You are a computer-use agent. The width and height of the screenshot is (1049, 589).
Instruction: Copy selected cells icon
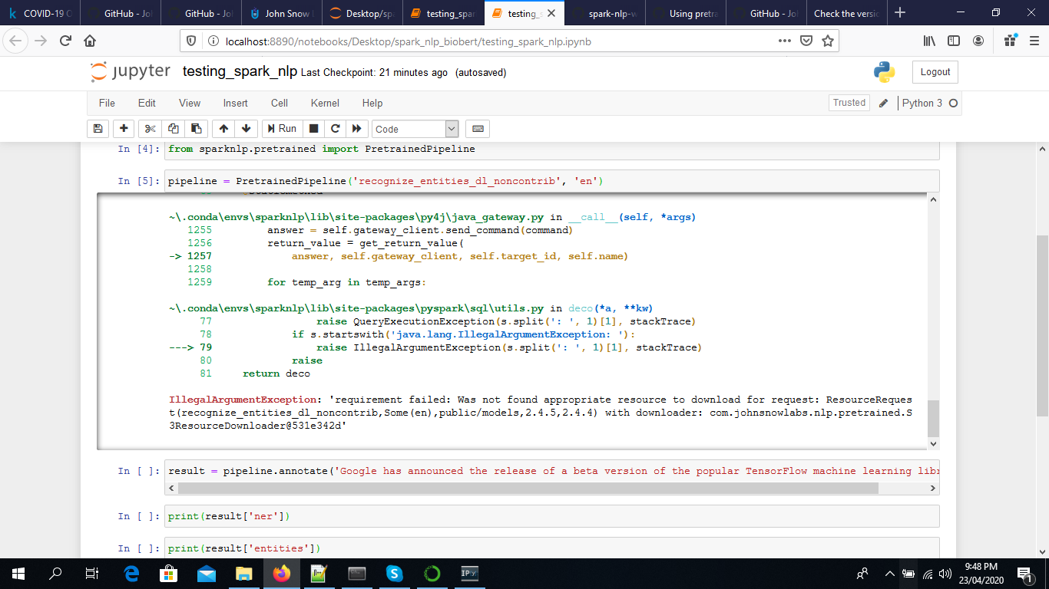[173, 129]
